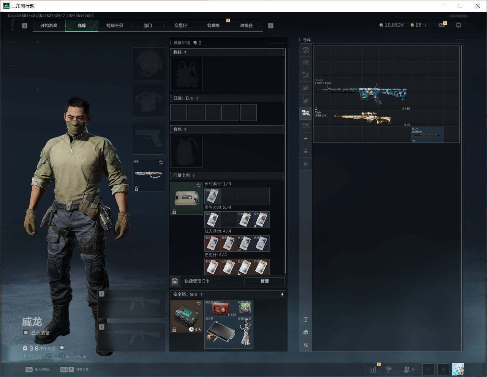Click the Ctrl F 转移全部 shortcut

[x=74, y=369]
